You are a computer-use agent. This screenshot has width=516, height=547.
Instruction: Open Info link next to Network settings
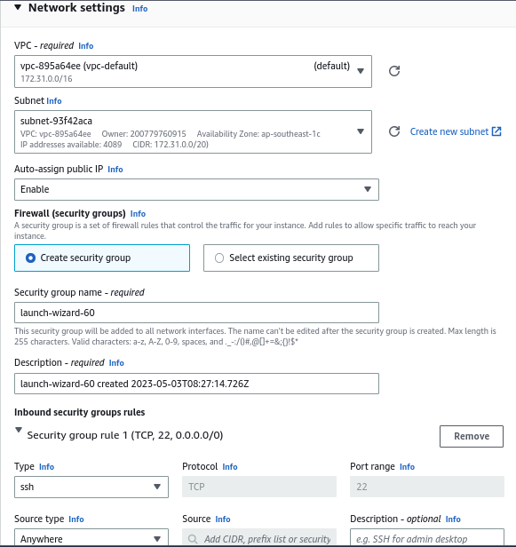[x=140, y=9]
